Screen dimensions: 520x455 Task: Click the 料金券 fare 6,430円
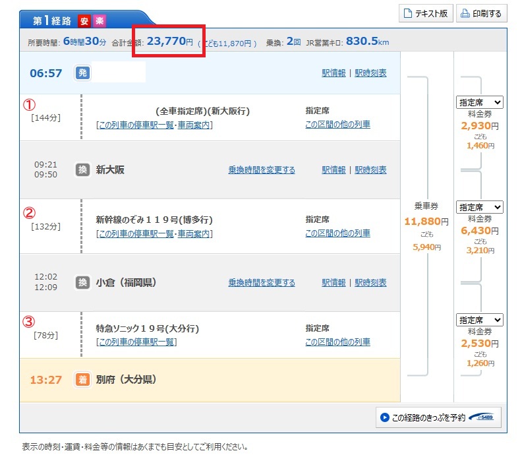tap(480, 231)
